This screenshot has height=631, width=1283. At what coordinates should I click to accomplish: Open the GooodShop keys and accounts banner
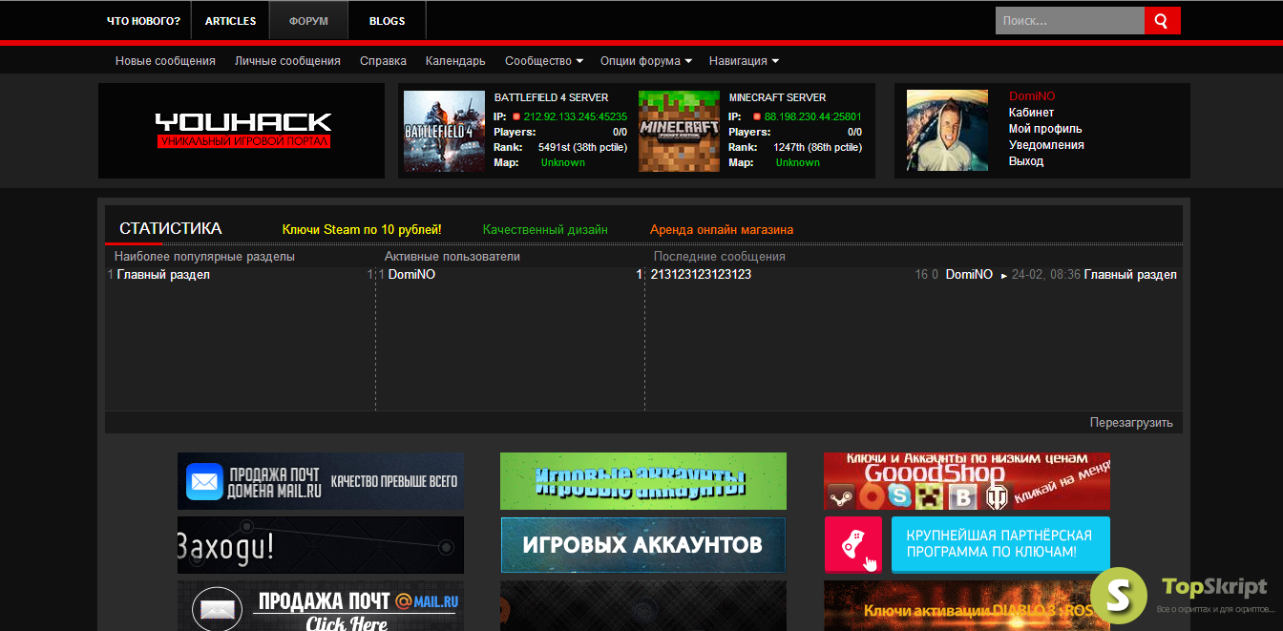pyautogui.click(x=967, y=480)
